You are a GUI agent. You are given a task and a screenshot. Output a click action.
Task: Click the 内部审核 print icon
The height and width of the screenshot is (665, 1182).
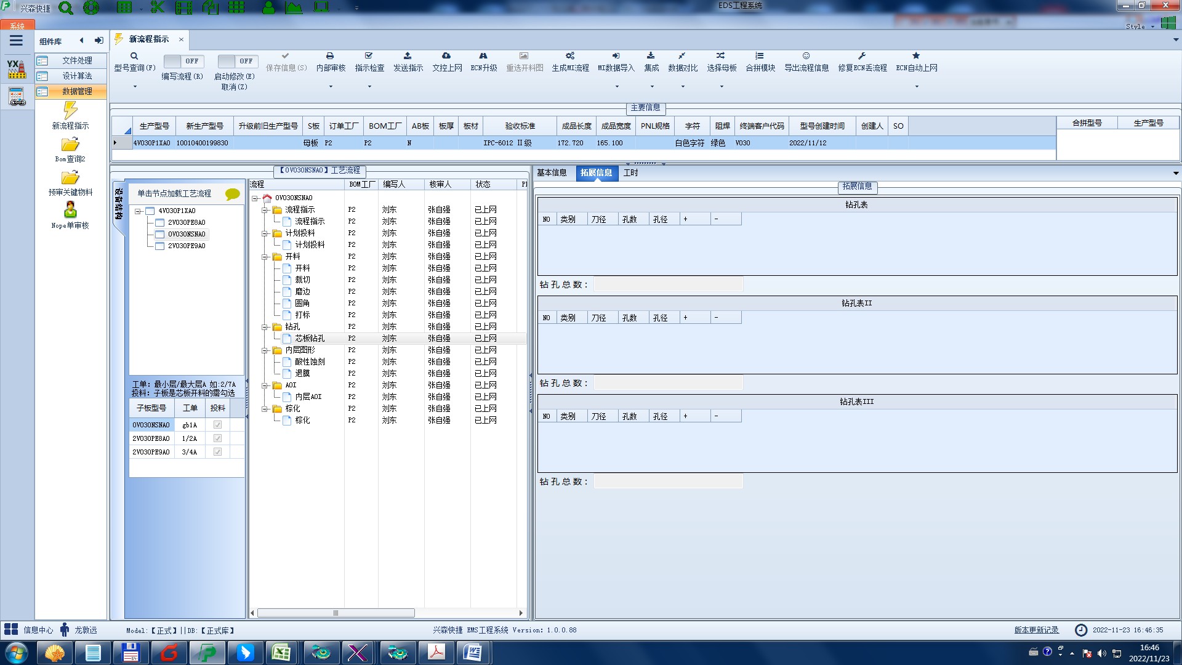pos(330,56)
